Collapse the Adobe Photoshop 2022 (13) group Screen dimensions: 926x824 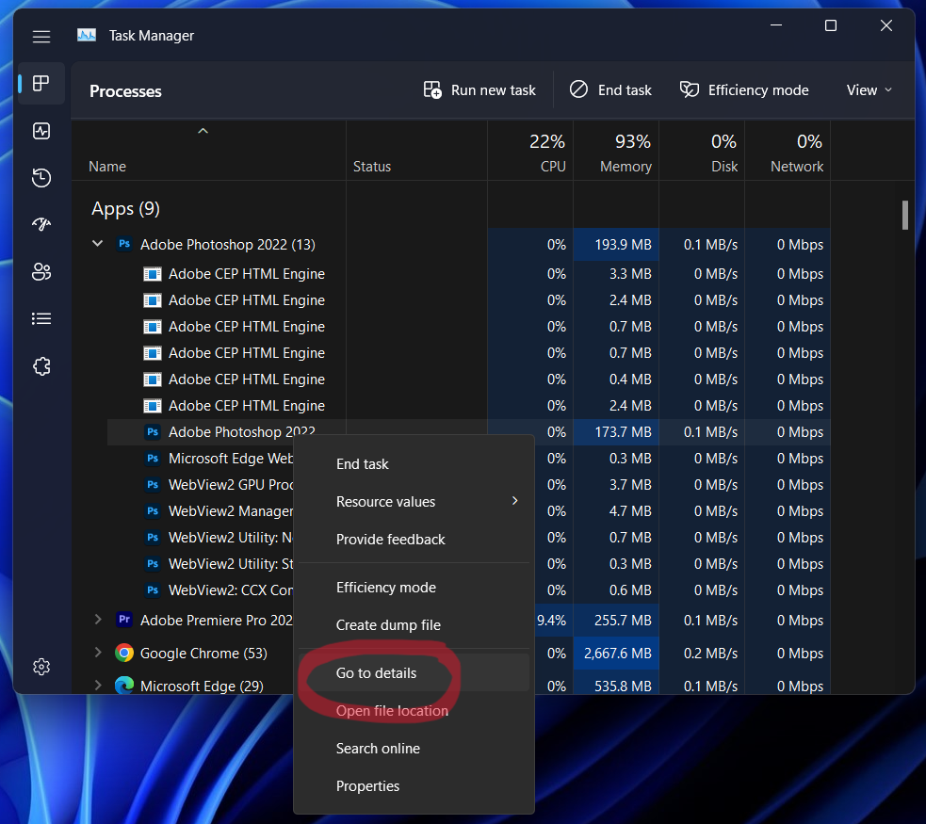click(97, 243)
